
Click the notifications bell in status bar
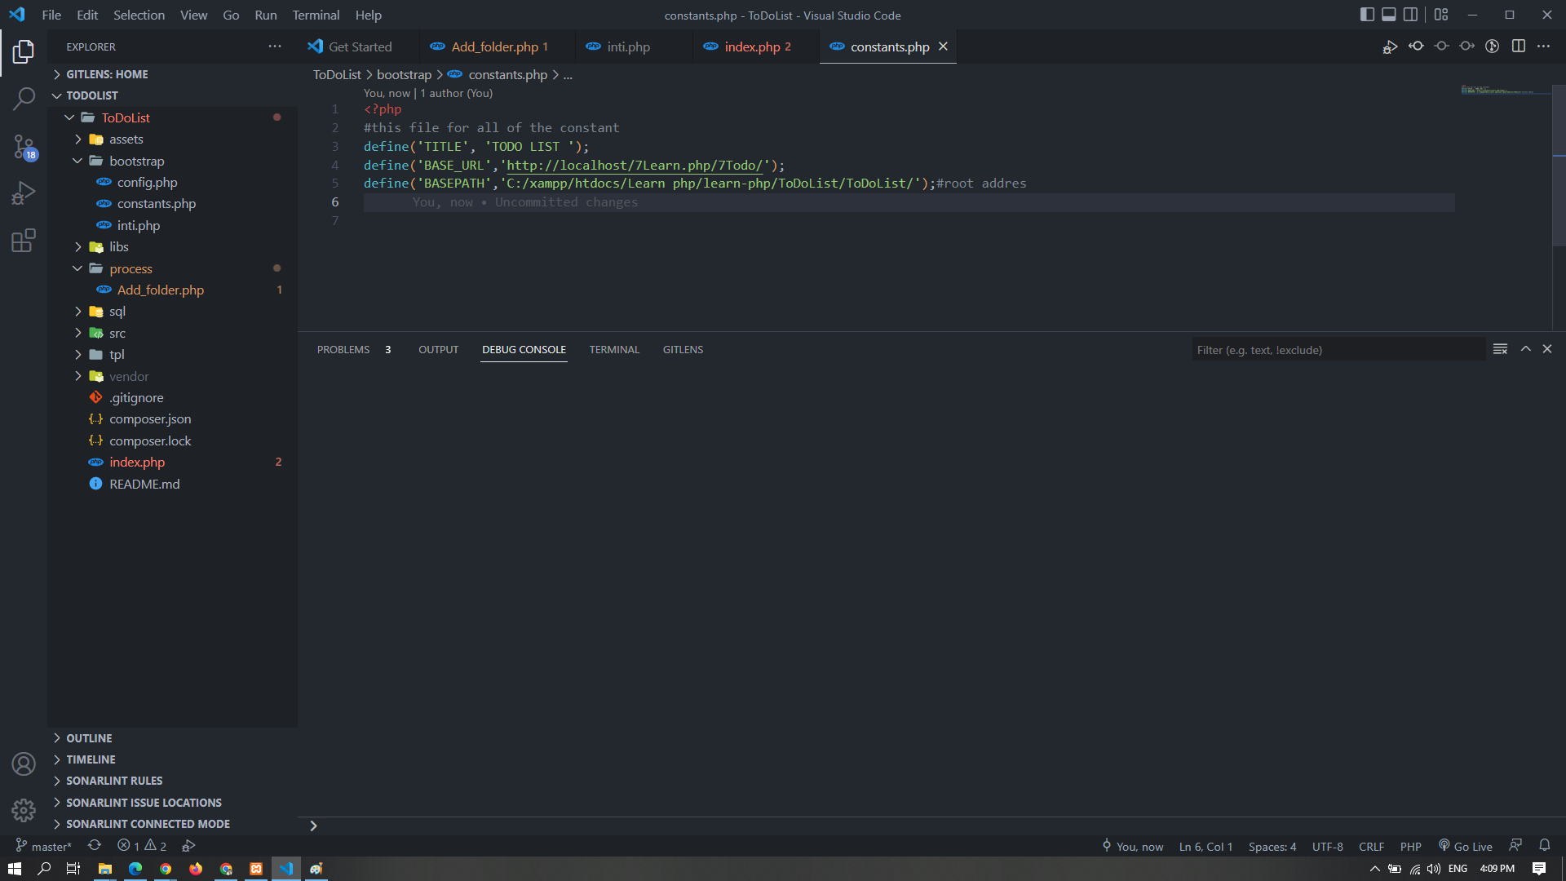pyautogui.click(x=1544, y=846)
